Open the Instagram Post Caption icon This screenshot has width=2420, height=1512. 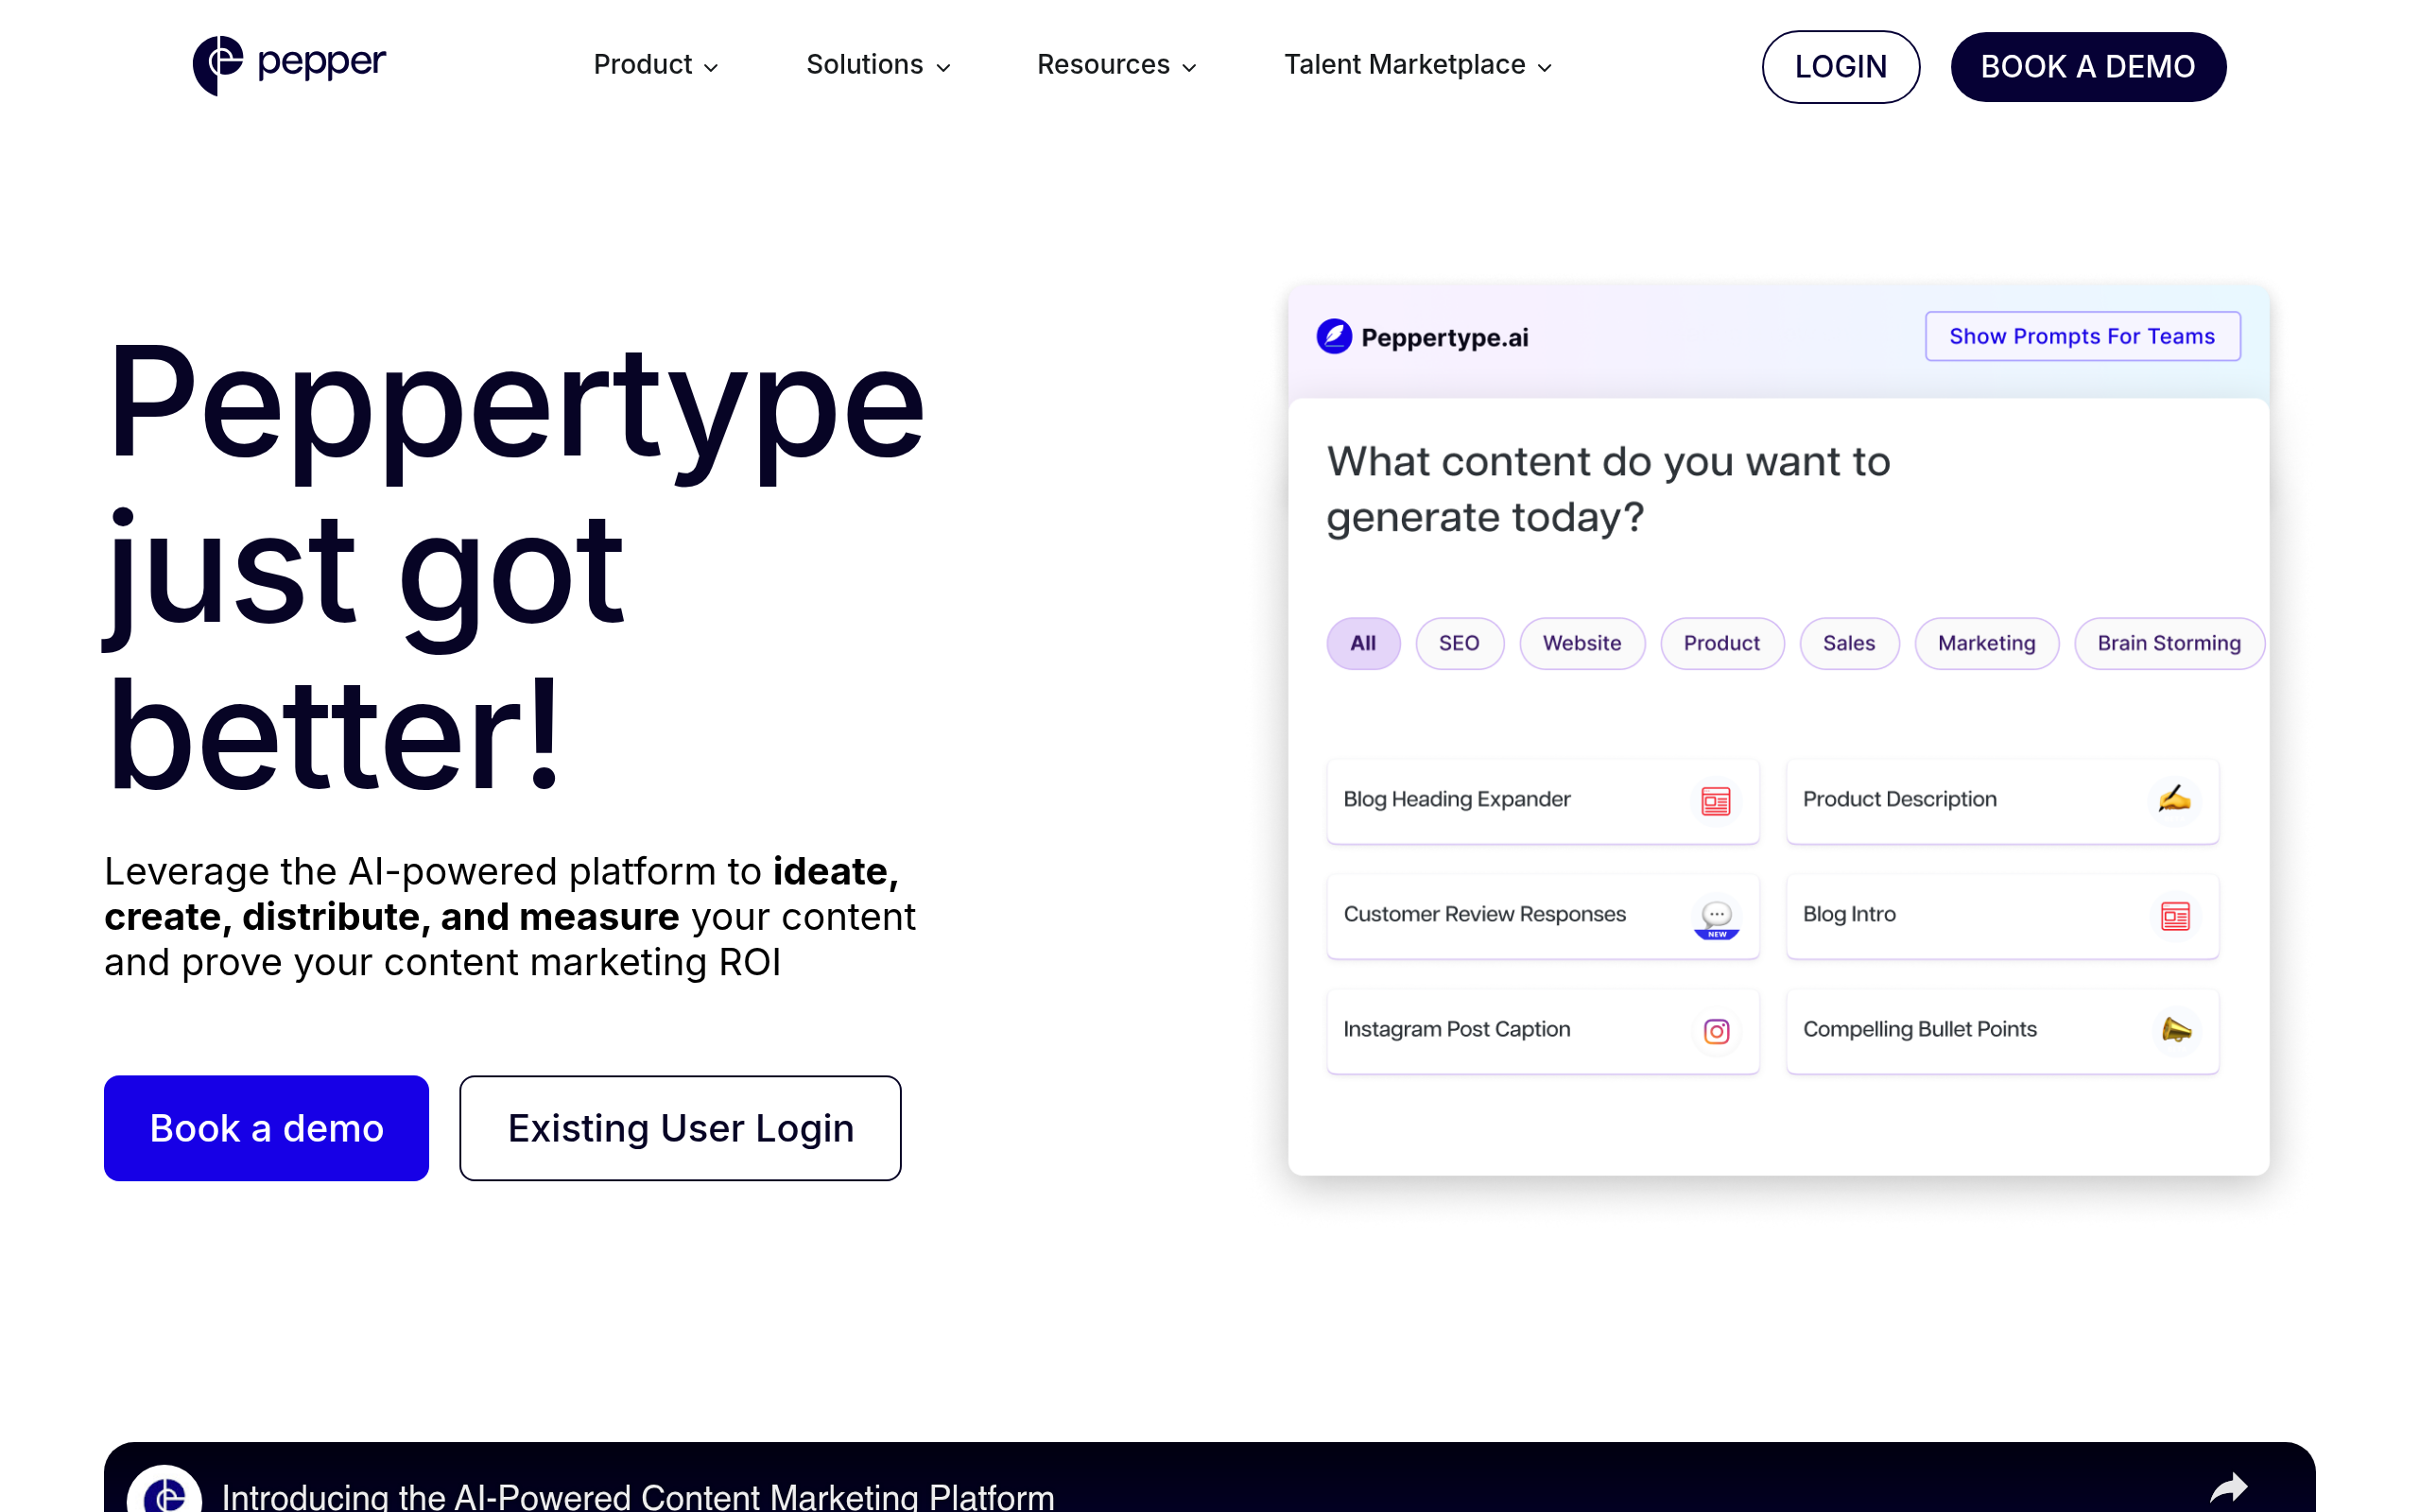pos(1715,1030)
